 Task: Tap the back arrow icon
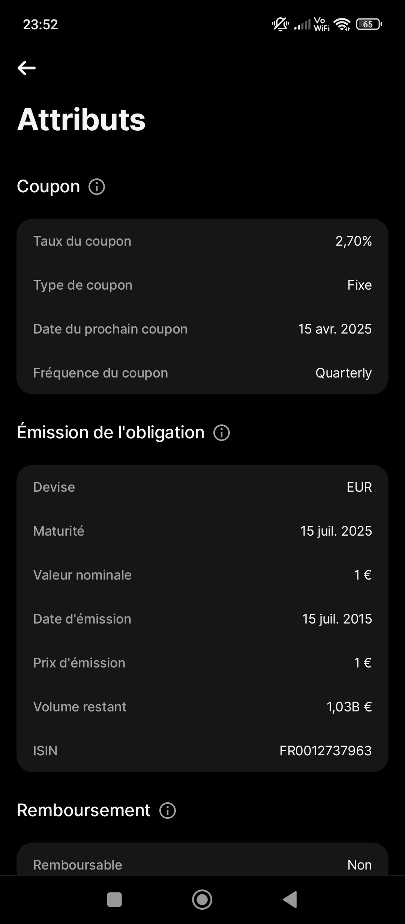[x=27, y=68]
